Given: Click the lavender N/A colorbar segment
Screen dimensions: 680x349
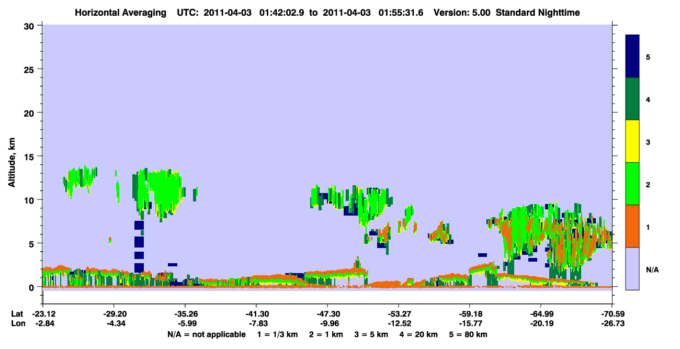Looking at the screenshot, I should 632,268.
